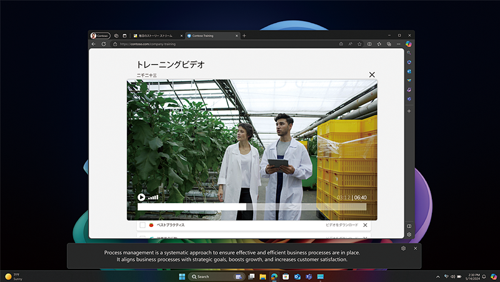Open sidebar settings gear

coord(409,234)
